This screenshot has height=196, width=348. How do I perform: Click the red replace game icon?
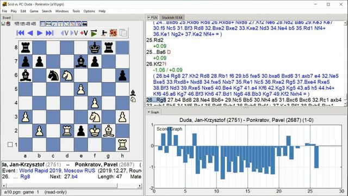(x=8, y=24)
